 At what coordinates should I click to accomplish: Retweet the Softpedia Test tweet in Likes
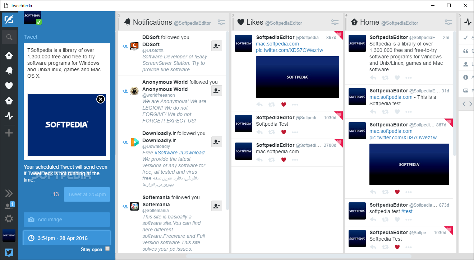pyautogui.click(x=272, y=132)
